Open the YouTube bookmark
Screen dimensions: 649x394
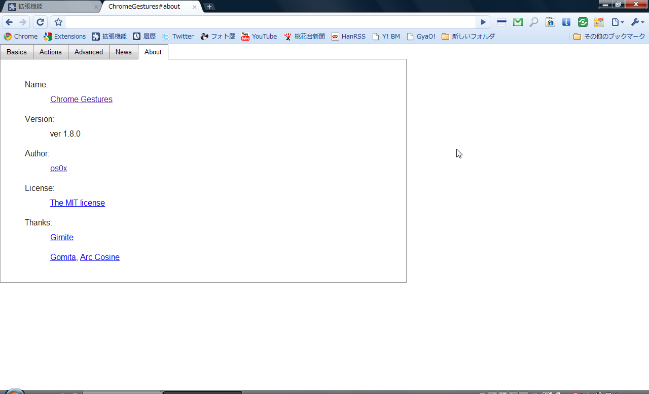(x=259, y=37)
